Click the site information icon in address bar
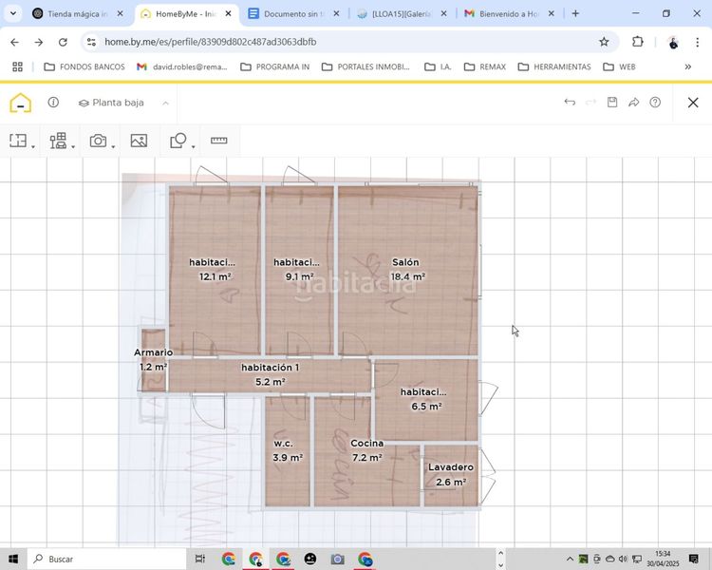This screenshot has height=570, width=712. point(91,42)
